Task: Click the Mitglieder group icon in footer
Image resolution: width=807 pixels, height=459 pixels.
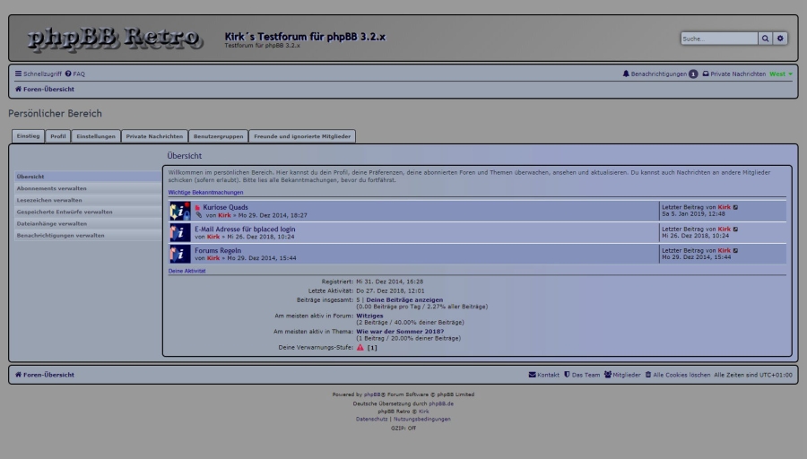Action: pos(608,374)
